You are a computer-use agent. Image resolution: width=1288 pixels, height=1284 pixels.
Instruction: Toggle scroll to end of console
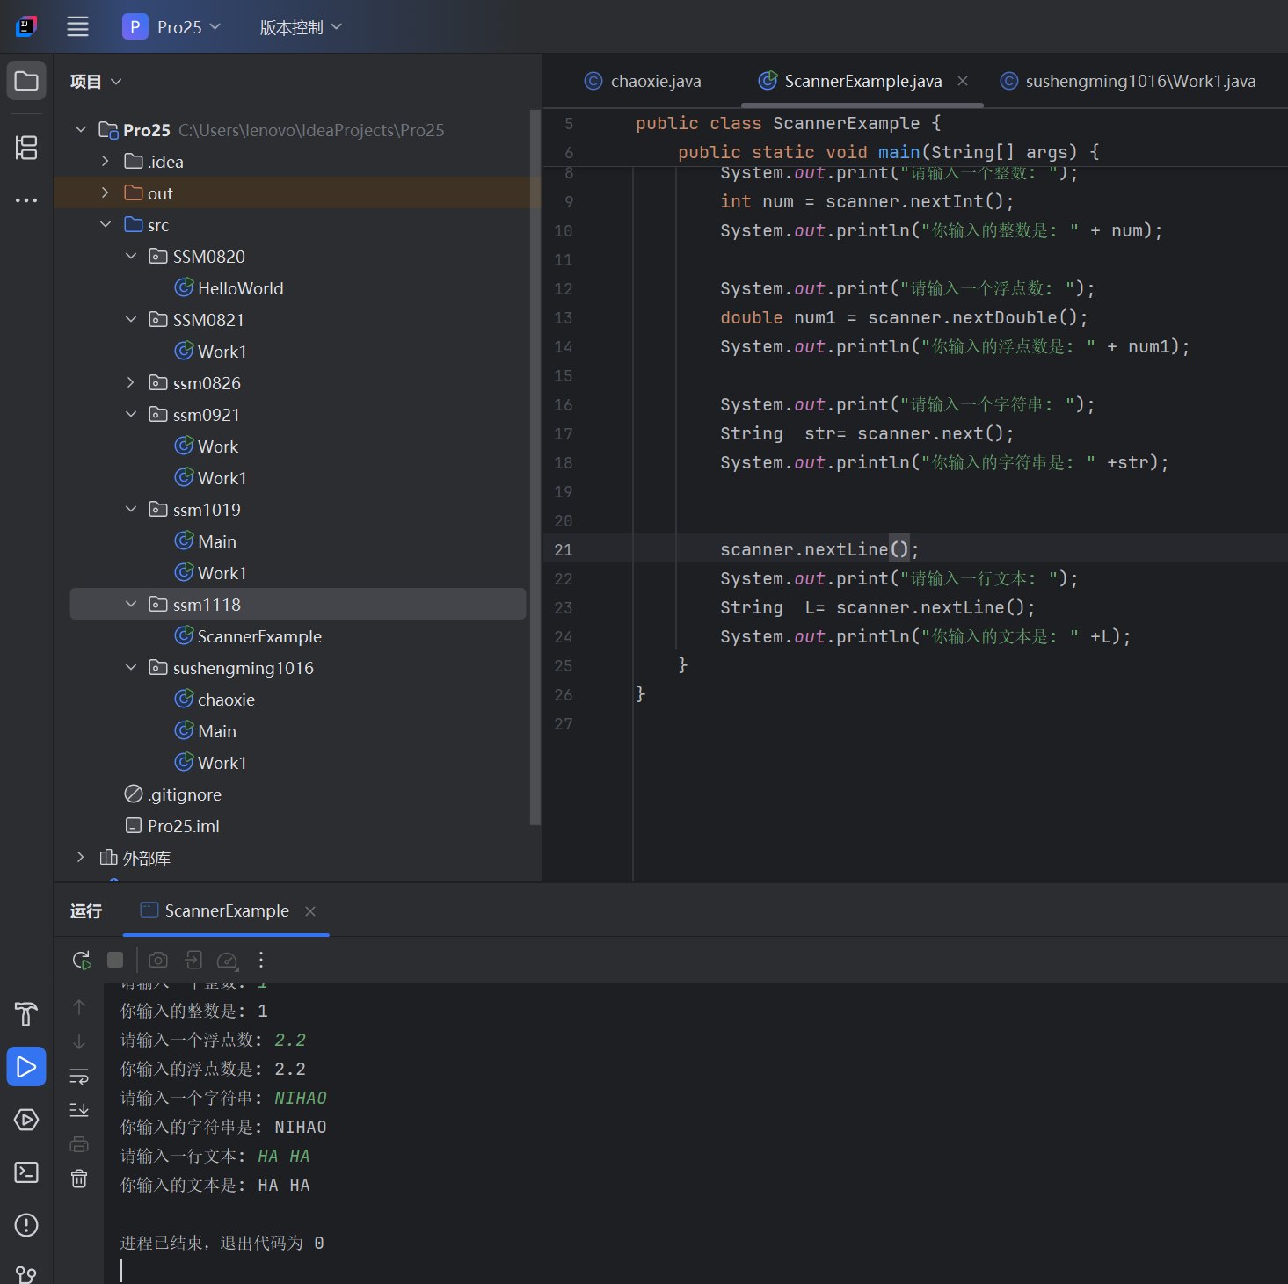(x=79, y=1110)
